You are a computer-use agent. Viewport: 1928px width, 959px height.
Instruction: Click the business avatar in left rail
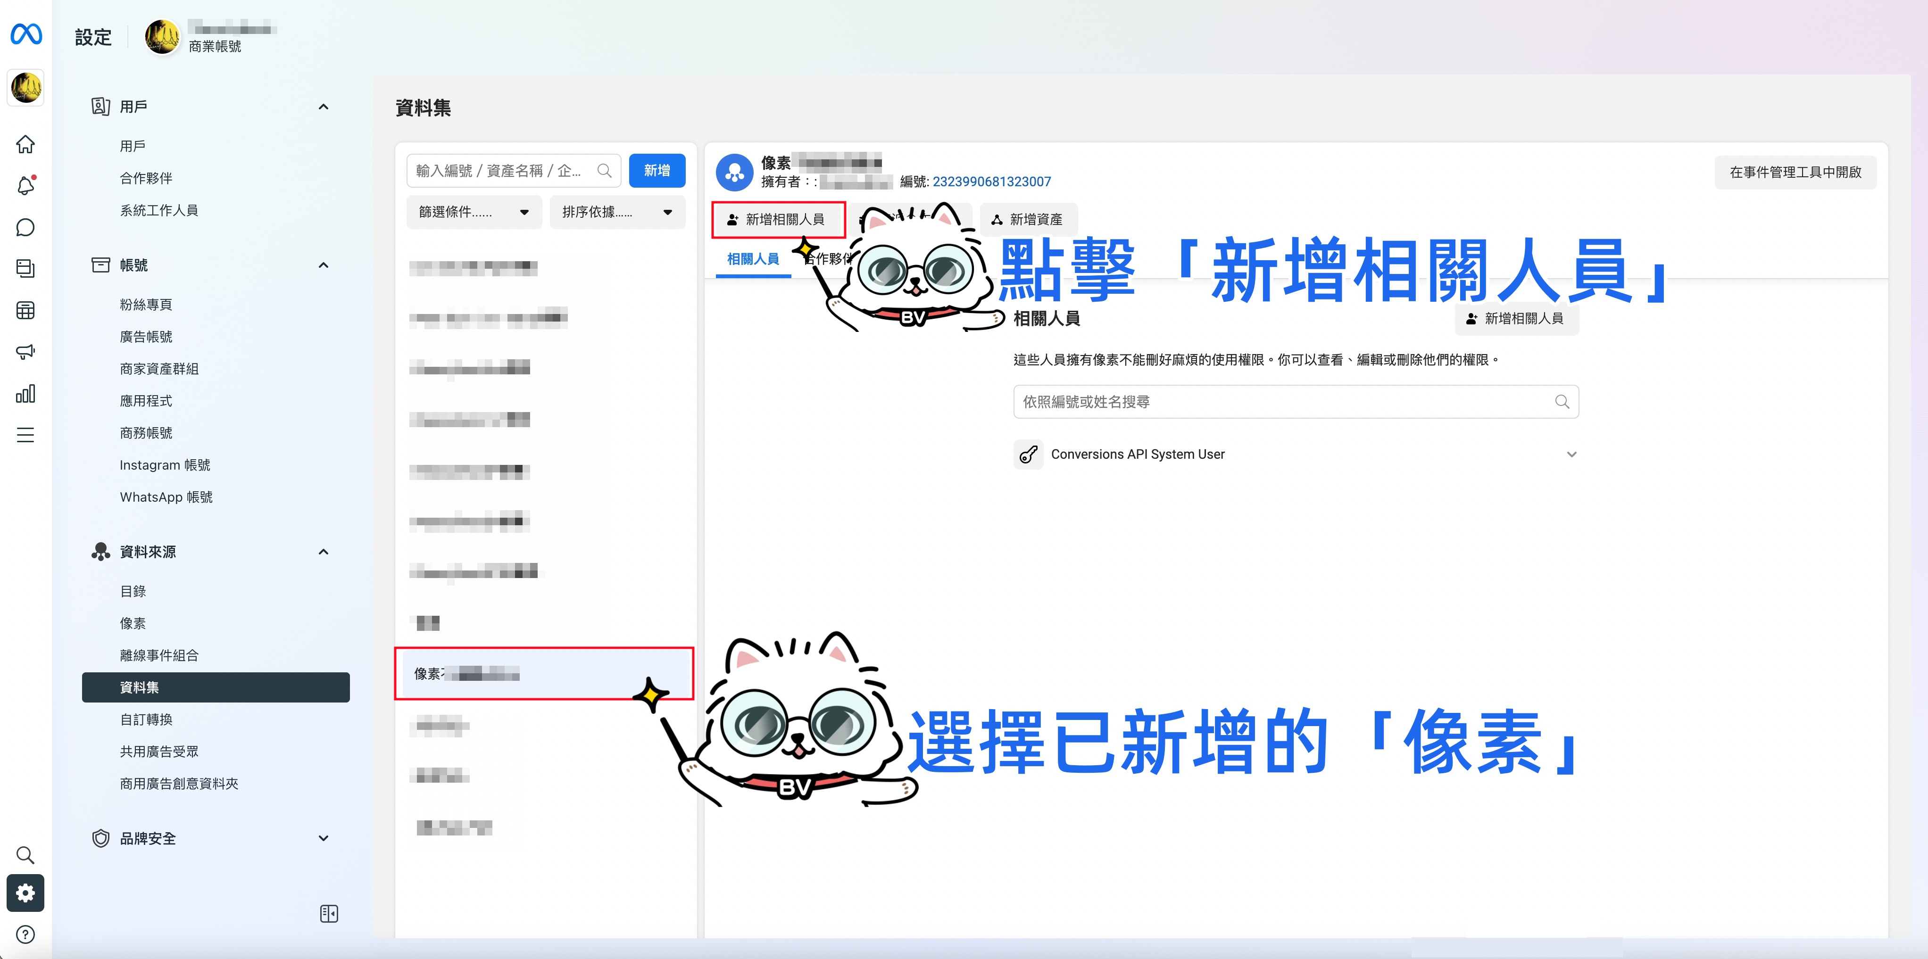[x=26, y=88]
